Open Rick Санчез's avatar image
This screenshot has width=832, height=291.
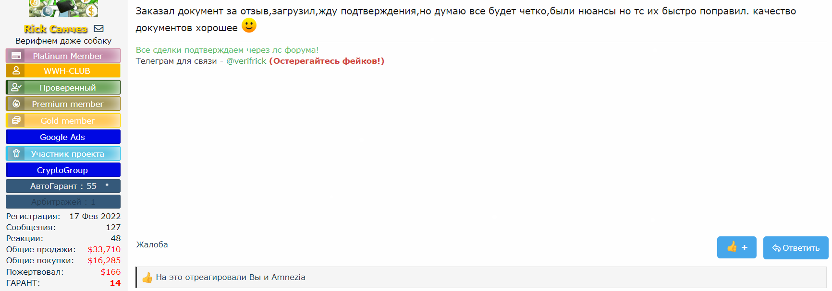(62, 8)
